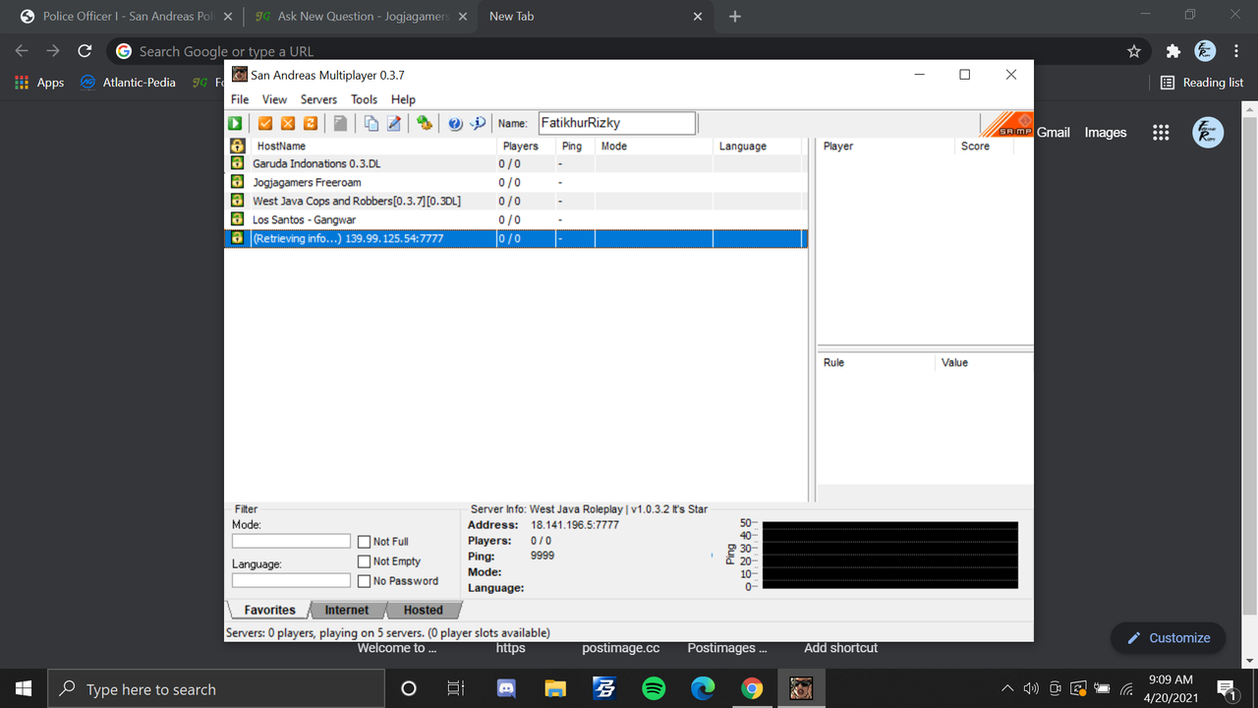Click the down arrow of Chrome's page scrollbar
Viewport: 1258px width, 708px height.
pos(1250,660)
